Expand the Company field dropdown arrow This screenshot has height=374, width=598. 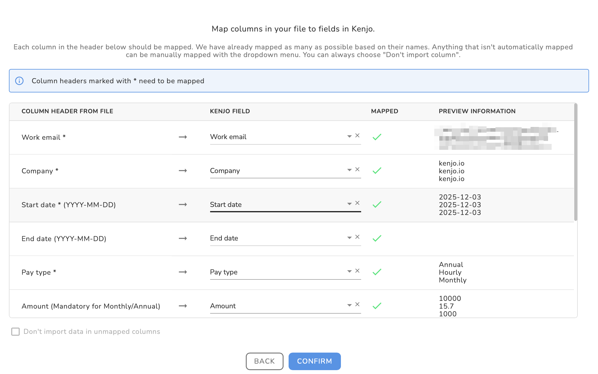[349, 170]
